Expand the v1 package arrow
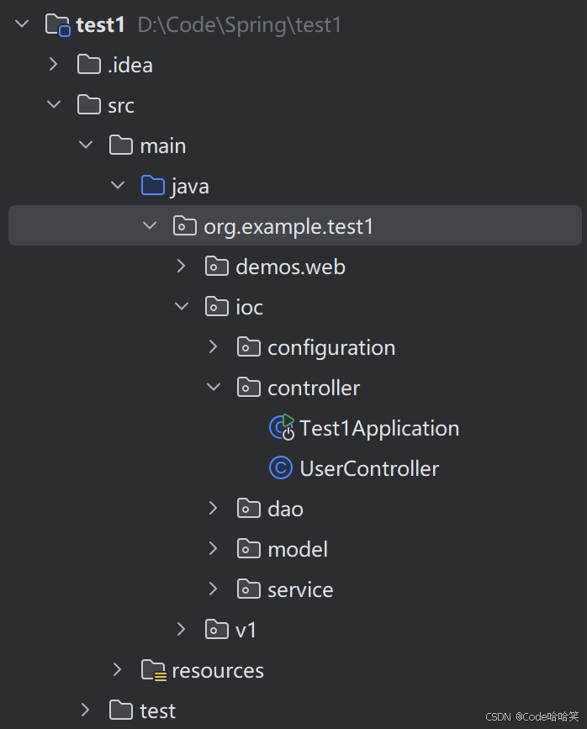This screenshot has height=729, width=587. pos(182,630)
